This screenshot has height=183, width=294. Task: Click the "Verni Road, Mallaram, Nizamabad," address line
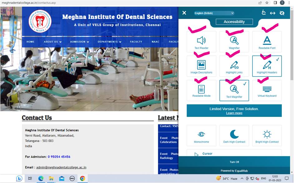(50, 136)
